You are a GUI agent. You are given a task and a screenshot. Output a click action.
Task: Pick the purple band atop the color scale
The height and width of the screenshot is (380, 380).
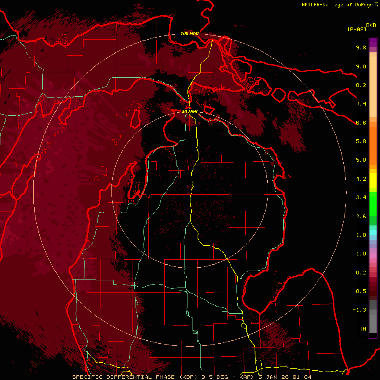click(373, 42)
